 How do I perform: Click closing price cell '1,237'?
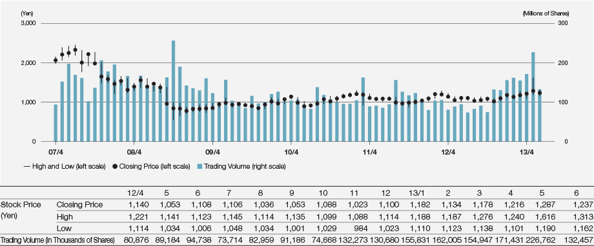pos(584,205)
